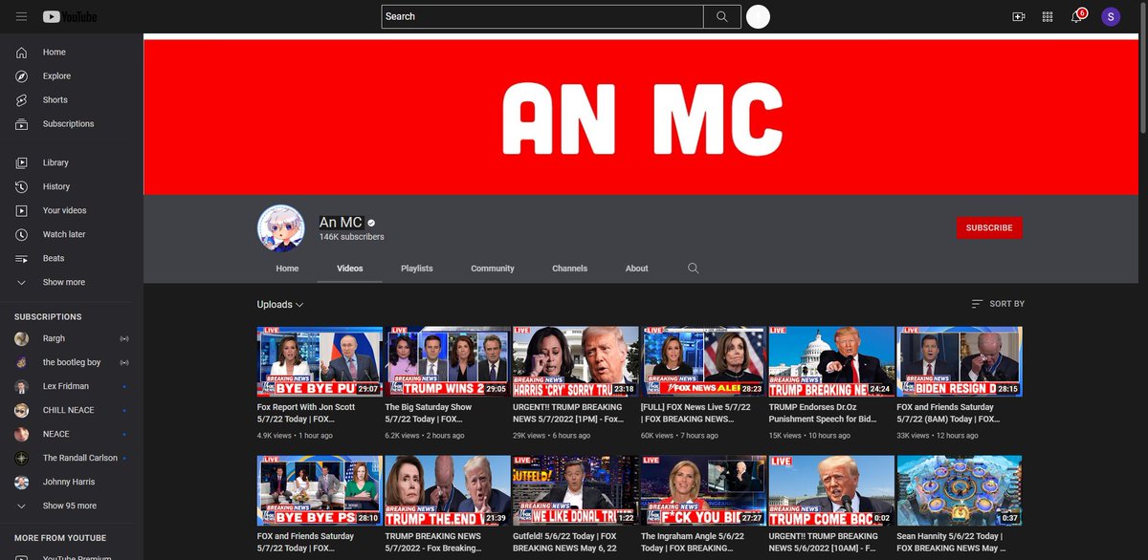
Task: Open The Randall Carlson subscription
Action: (72, 458)
